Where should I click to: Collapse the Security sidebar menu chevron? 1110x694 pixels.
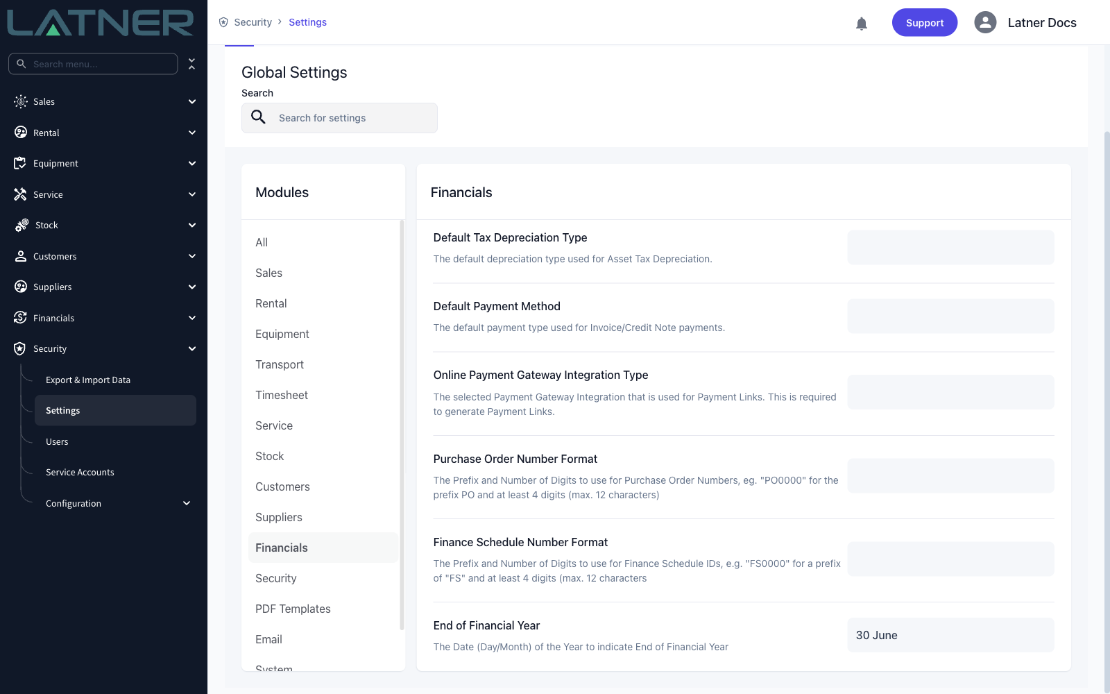pyautogui.click(x=192, y=348)
